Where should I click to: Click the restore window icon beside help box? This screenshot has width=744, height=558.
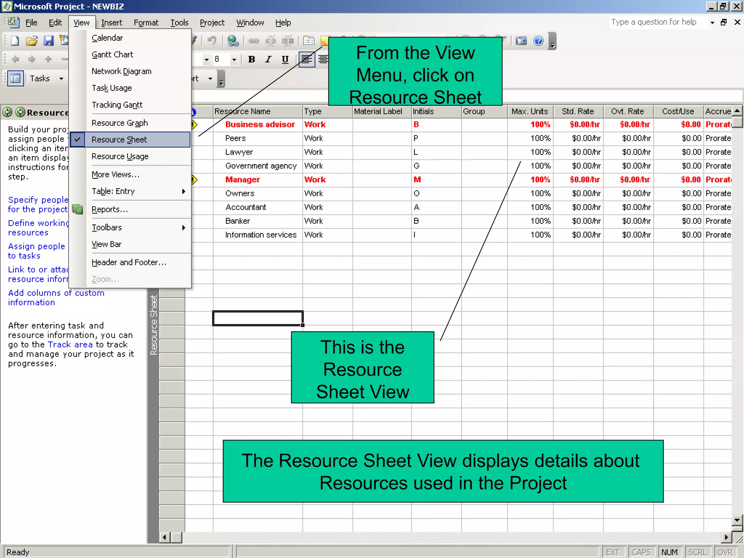(x=724, y=22)
